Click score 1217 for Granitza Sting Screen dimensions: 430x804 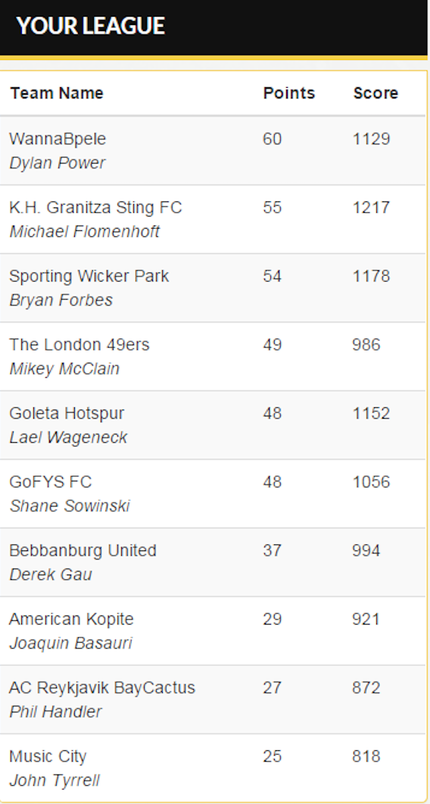pos(371,207)
